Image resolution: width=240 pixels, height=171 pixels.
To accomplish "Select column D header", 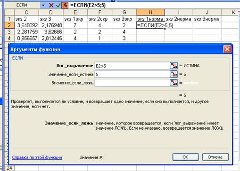I will pyautogui.click(x=51, y=12).
